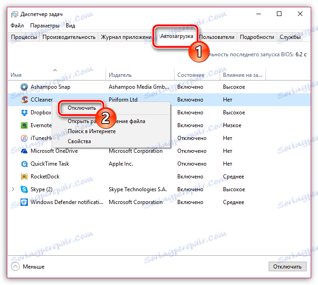Image resolution: width=318 pixels, height=285 pixels.
Task: Open the Вид menu
Action: pos(70,26)
